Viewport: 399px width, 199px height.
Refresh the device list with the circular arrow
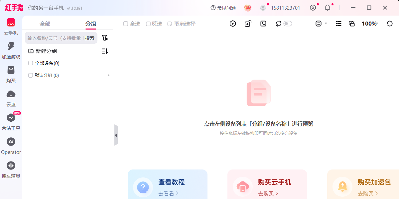[x=390, y=24]
